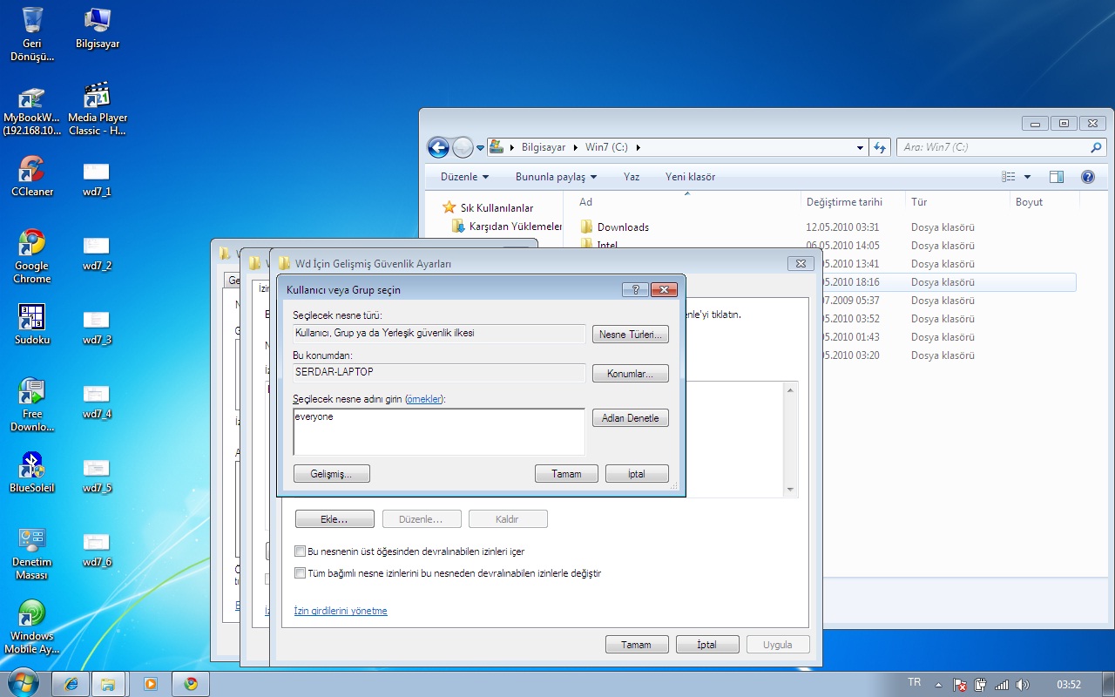1115x697 pixels.
Task: Check replace all child object permissions option
Action: pos(300,573)
